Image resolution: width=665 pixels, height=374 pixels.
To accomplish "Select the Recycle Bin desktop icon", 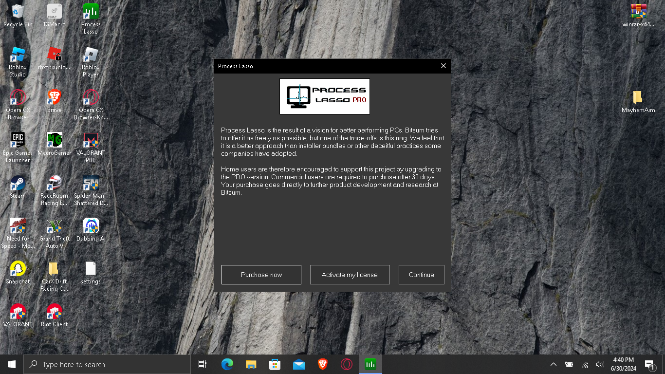I will (x=18, y=16).
